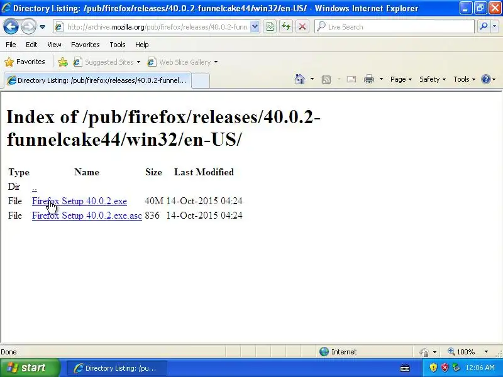
Task: Expand the Home button dropdown arrow
Action: click(312, 79)
